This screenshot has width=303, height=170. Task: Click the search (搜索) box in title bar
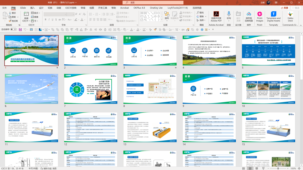[153, 3]
